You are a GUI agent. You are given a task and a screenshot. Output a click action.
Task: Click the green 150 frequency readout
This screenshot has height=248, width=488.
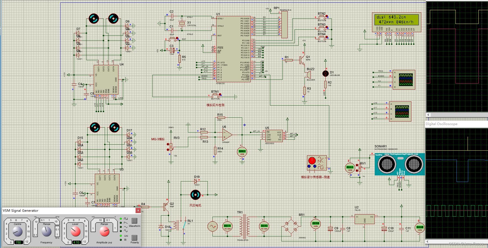click(x=18, y=243)
